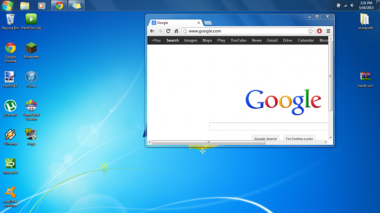The width and height of the screenshot is (380, 213).
Task: Bookmark the page with the star icon
Action: pos(311,31)
